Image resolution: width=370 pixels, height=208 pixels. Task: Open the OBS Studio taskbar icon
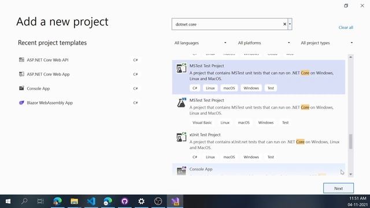click(158, 201)
